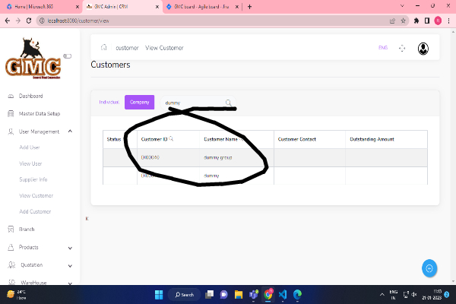The width and height of the screenshot is (456, 304).
Task: Expand the Products sidebar menu
Action: pos(70,247)
